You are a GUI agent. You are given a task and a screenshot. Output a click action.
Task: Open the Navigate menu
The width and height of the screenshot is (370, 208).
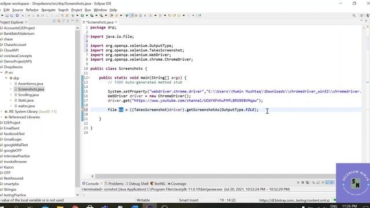click(x=49, y=10)
